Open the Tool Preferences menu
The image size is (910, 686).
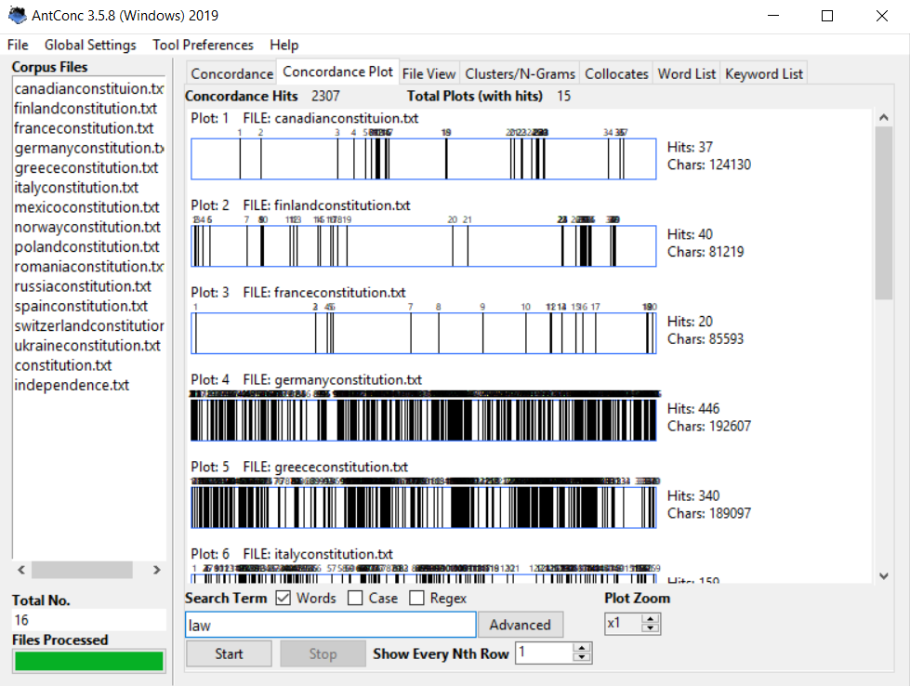click(x=202, y=45)
